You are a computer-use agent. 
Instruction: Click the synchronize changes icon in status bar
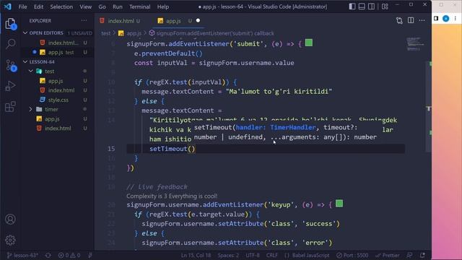point(48,255)
